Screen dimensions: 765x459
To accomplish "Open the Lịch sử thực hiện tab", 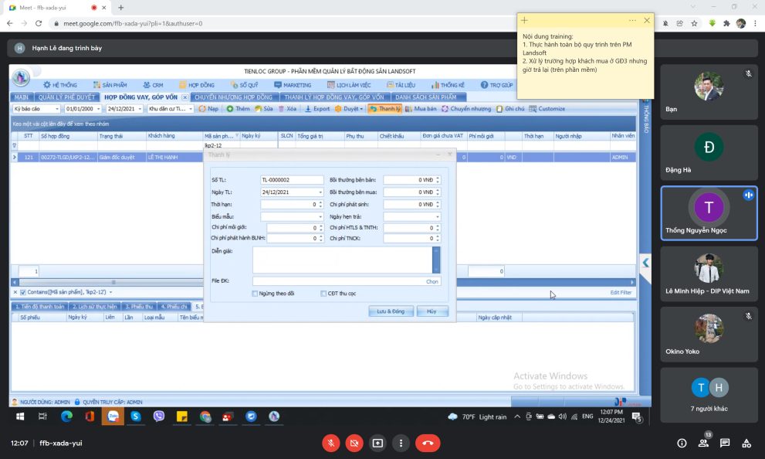I will tap(95, 307).
